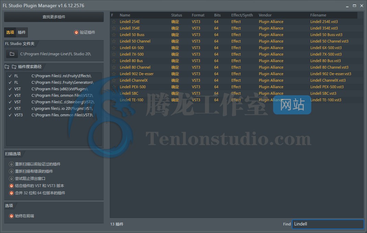Select the Lindell PEX-500 plugin name
The height and width of the screenshot is (233, 367).
(133, 87)
